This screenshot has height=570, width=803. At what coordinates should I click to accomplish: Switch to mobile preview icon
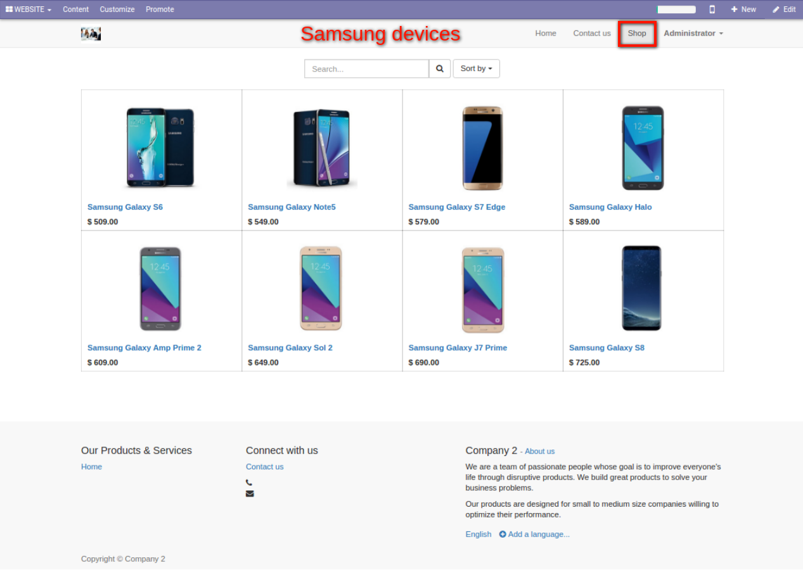(x=712, y=9)
